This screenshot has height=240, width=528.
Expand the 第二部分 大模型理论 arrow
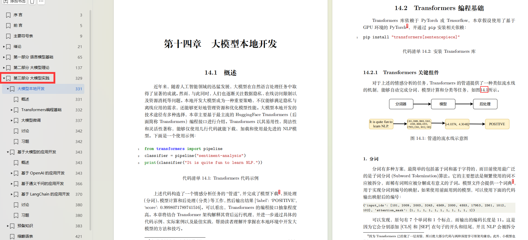4,68
